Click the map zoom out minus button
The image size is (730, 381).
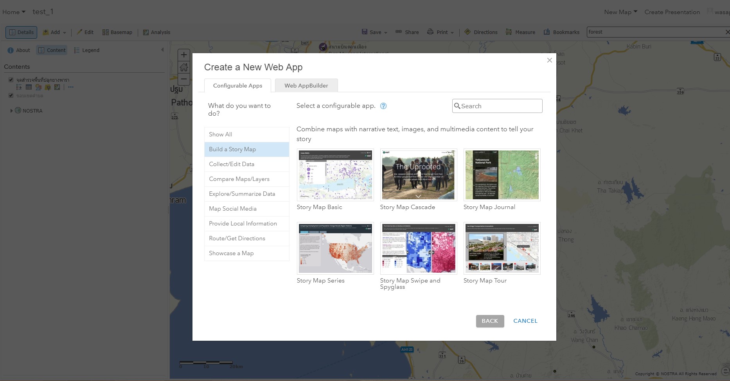(184, 79)
